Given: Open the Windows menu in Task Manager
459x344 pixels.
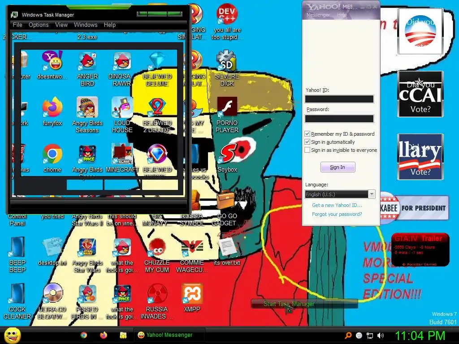Looking at the screenshot, I should point(86,25).
